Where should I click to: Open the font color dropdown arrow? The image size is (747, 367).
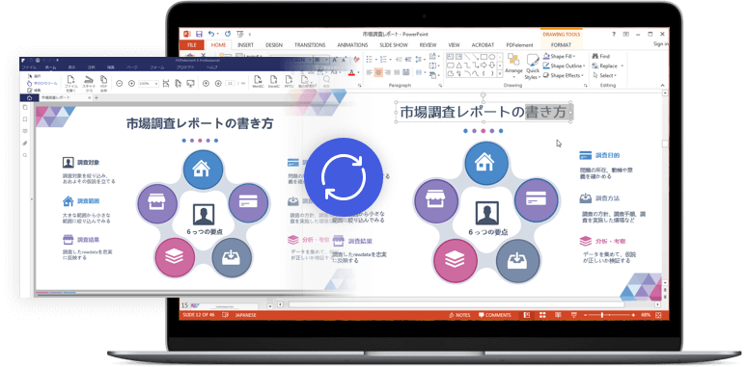[x=358, y=73]
